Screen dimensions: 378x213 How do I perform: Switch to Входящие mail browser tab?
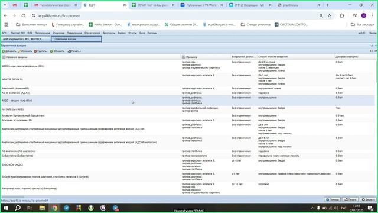click(250, 5)
